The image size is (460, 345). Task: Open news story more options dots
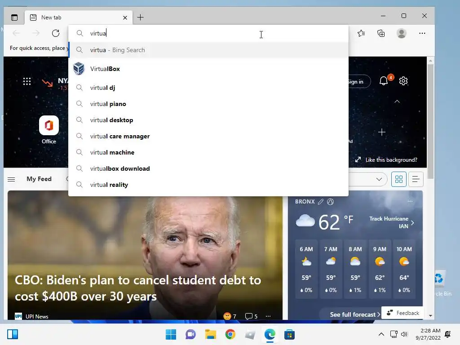(268, 316)
